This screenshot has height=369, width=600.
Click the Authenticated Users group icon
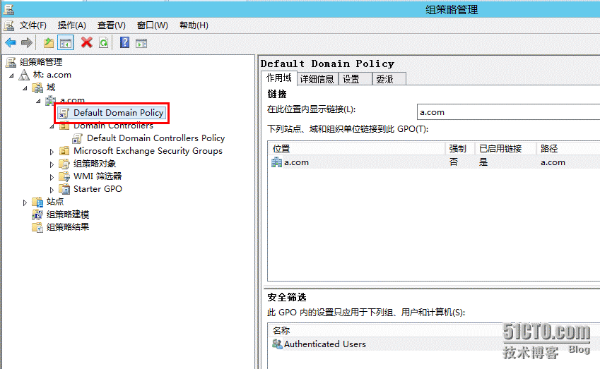pos(277,344)
